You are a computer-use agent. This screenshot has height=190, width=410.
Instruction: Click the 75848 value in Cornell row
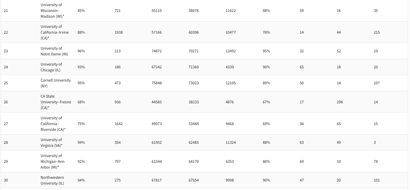[x=157, y=83]
